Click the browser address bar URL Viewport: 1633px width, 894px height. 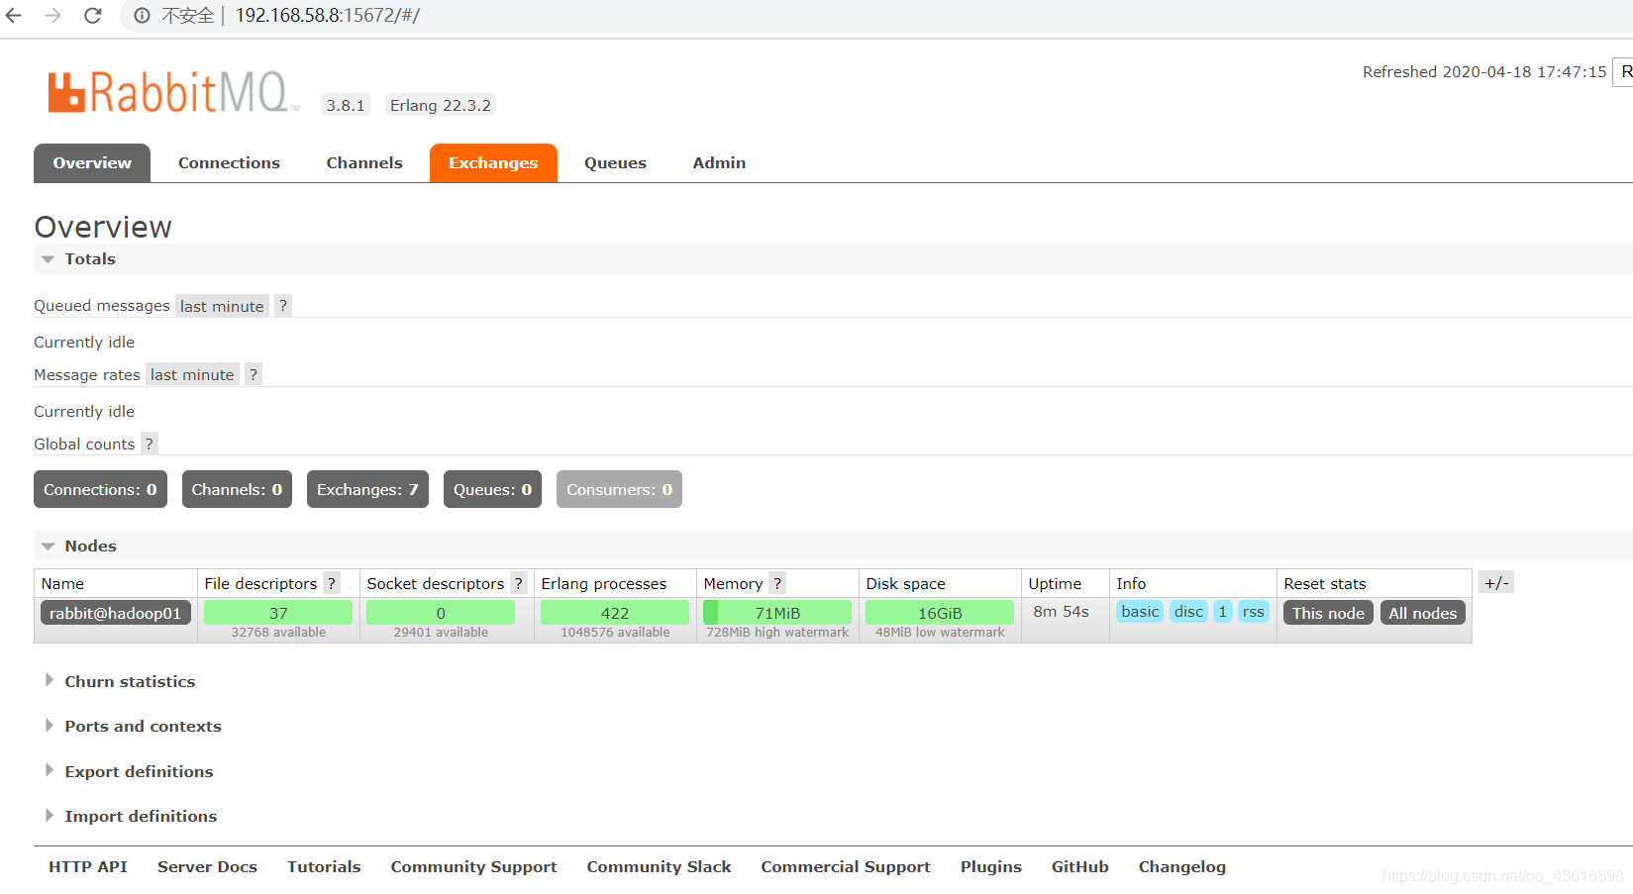tap(328, 16)
